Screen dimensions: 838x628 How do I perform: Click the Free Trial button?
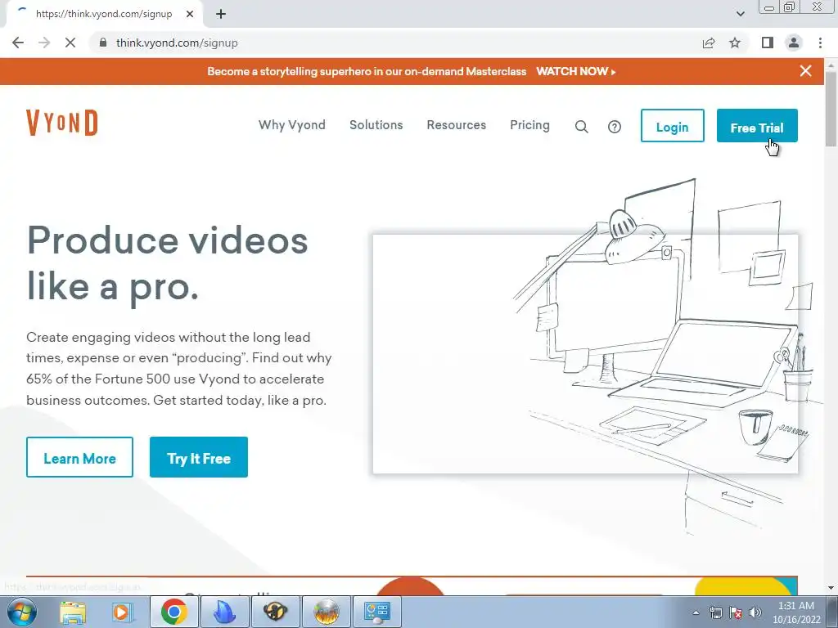click(757, 126)
